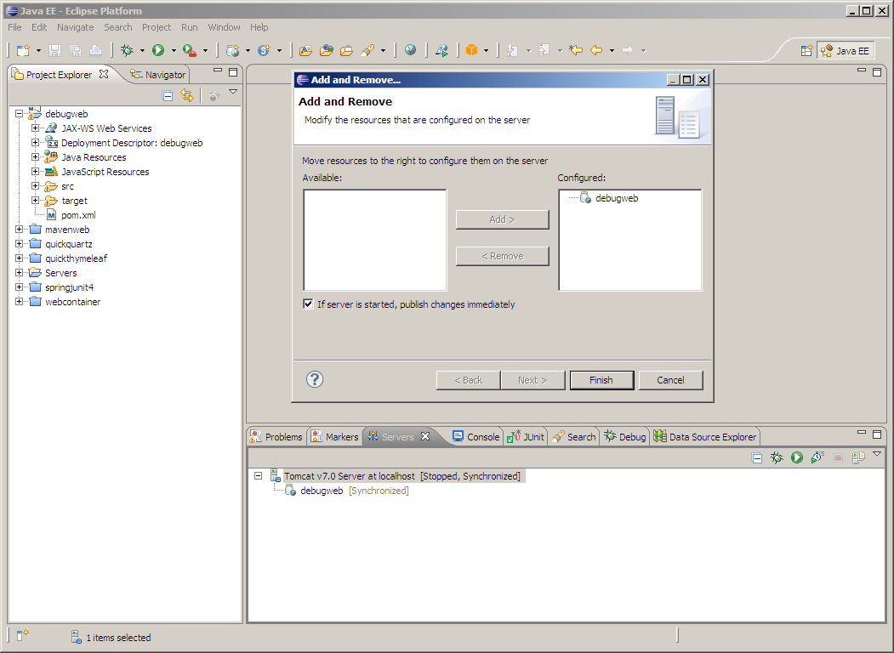
Task: Close the Servers view tab
Action: coord(425,436)
